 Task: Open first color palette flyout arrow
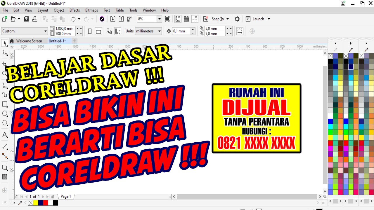click(335, 43)
